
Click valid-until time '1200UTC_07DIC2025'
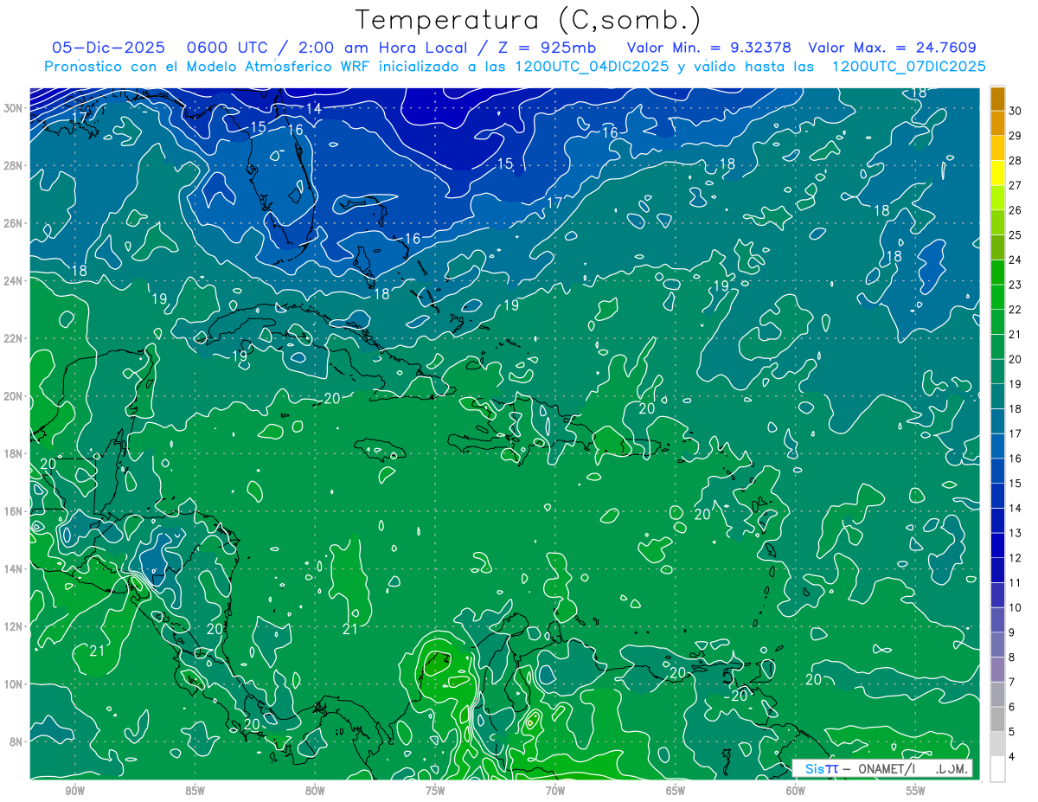[908, 67]
